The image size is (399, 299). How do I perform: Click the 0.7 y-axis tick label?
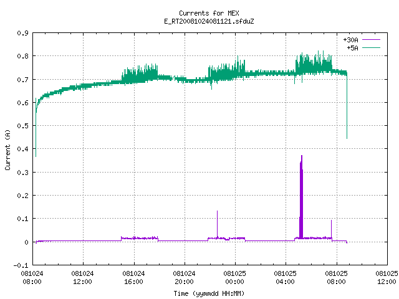click(22, 79)
